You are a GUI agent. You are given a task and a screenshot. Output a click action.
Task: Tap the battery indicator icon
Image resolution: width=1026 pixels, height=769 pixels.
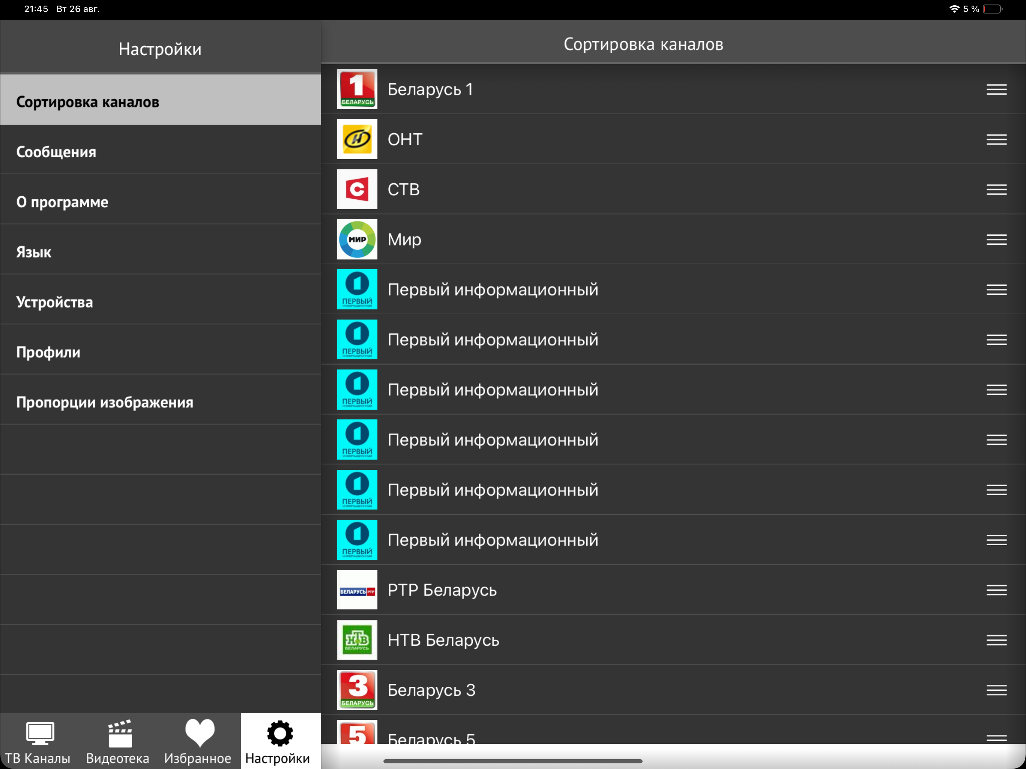coord(992,9)
